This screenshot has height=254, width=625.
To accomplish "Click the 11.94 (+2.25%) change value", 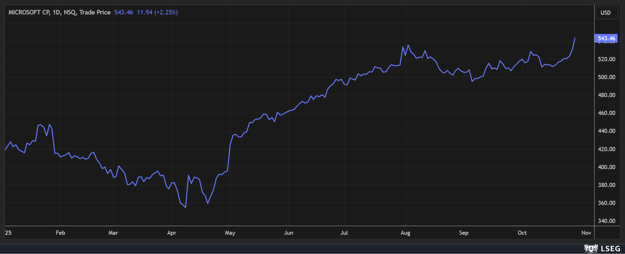I will pyautogui.click(x=157, y=12).
